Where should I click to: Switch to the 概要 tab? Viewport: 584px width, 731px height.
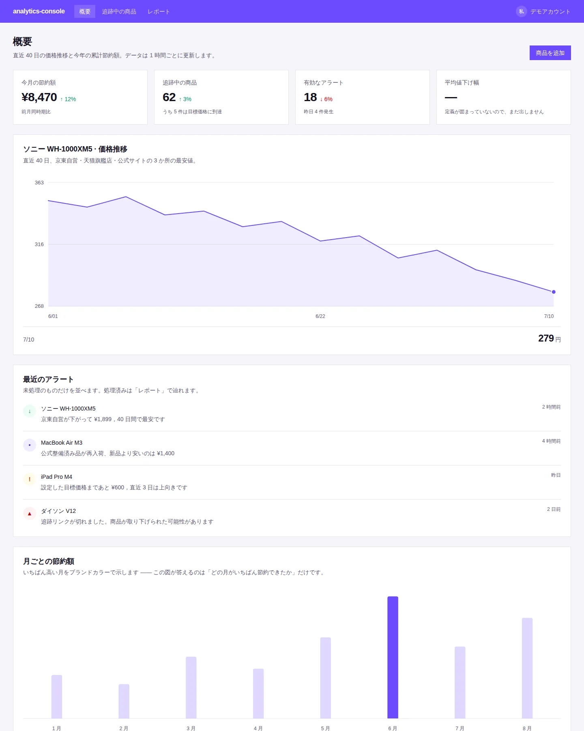[85, 11]
